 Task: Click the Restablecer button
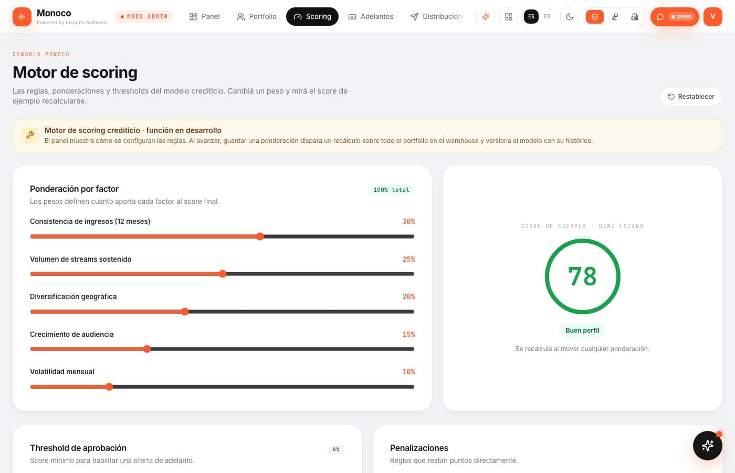(691, 97)
